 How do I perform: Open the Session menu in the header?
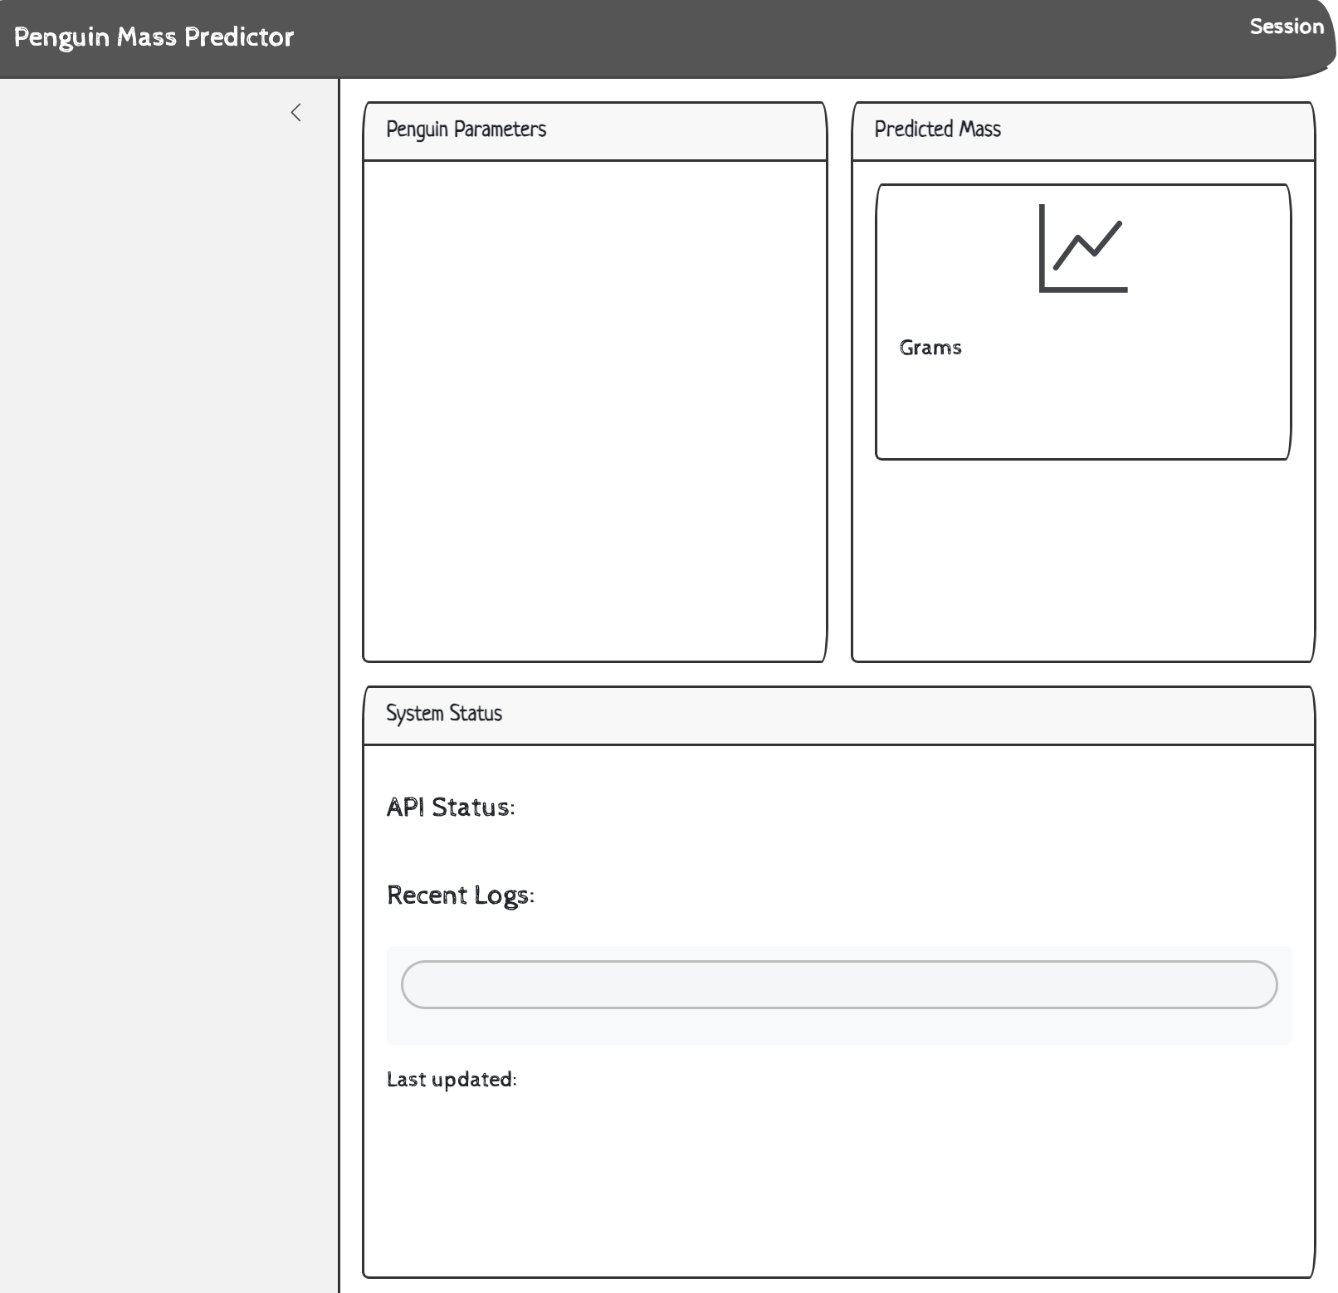click(1286, 27)
